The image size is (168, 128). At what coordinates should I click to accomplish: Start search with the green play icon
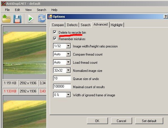[x=31, y=19]
